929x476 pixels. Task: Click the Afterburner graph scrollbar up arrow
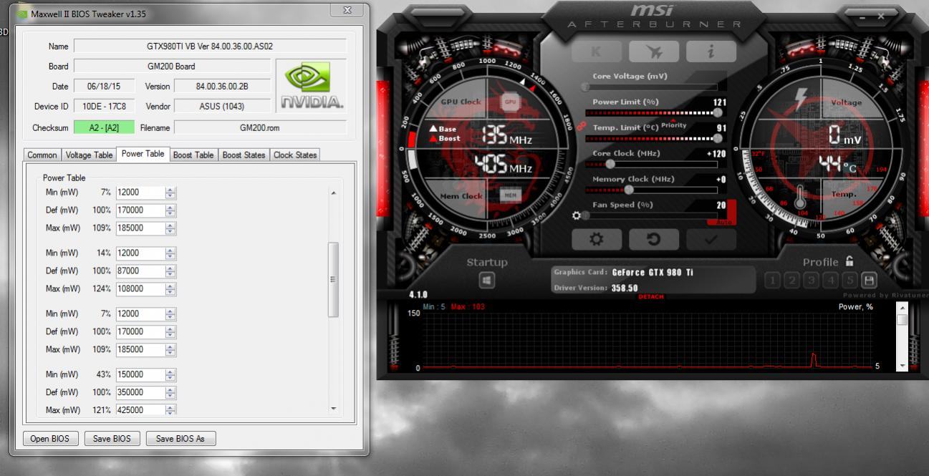pyautogui.click(x=902, y=307)
